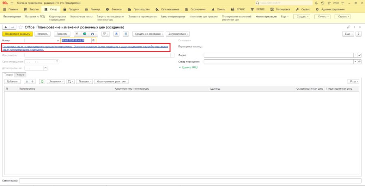
Task: Open the Продажи section
Action: coord(71,10)
